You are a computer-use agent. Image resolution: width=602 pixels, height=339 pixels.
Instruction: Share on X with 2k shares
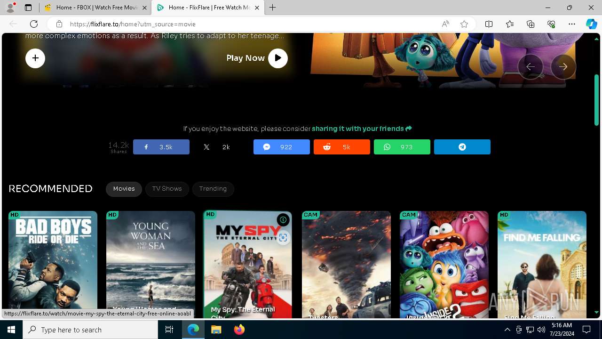(222, 147)
